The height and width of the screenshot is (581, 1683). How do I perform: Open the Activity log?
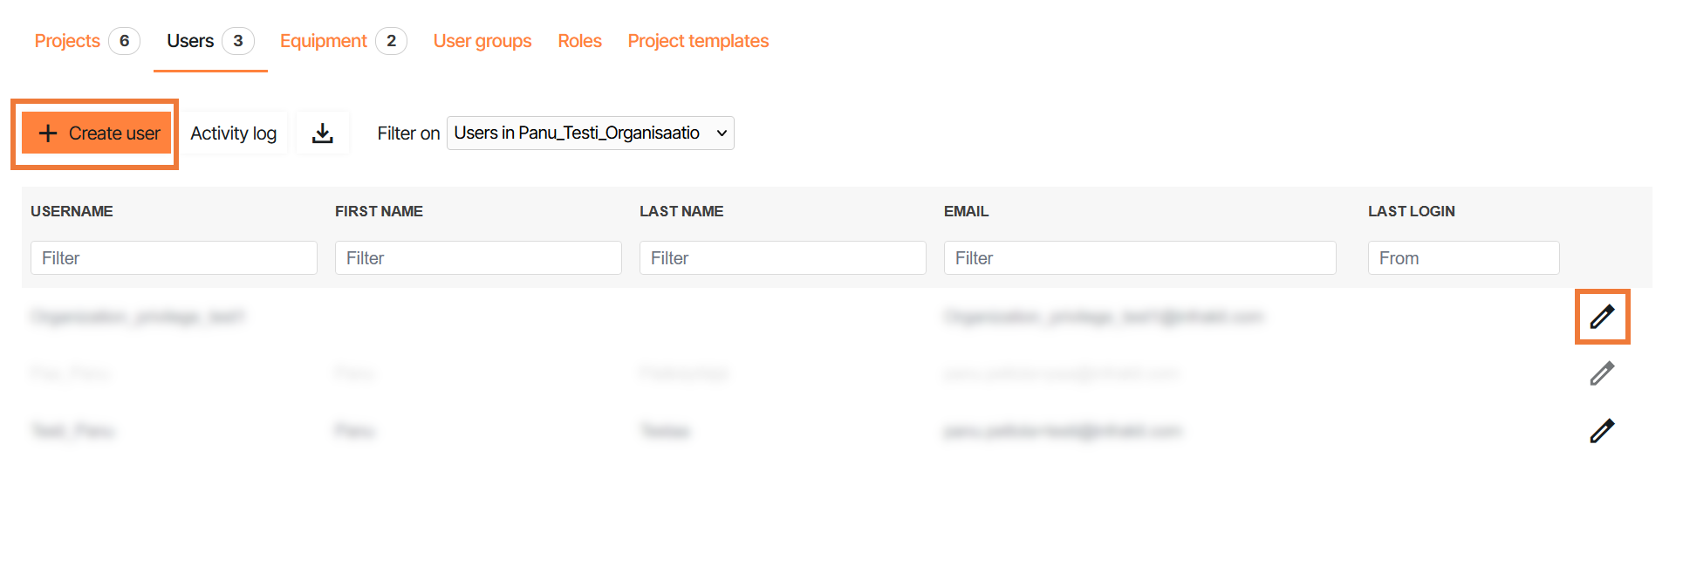point(233,133)
